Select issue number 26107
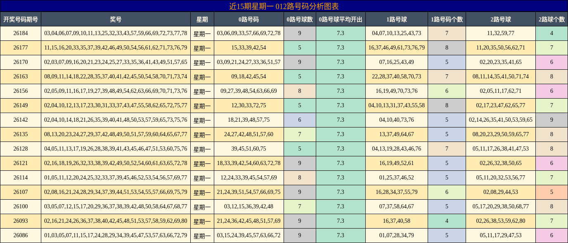 click(x=21, y=192)
